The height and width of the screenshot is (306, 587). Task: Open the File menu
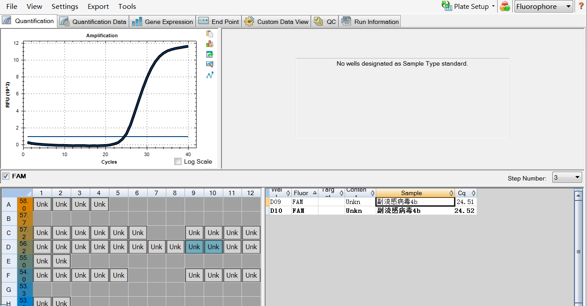tap(12, 6)
